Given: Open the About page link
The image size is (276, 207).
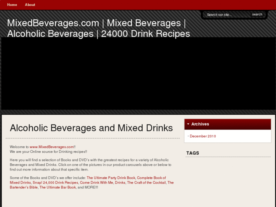Looking at the screenshot, I should click(30, 5).
